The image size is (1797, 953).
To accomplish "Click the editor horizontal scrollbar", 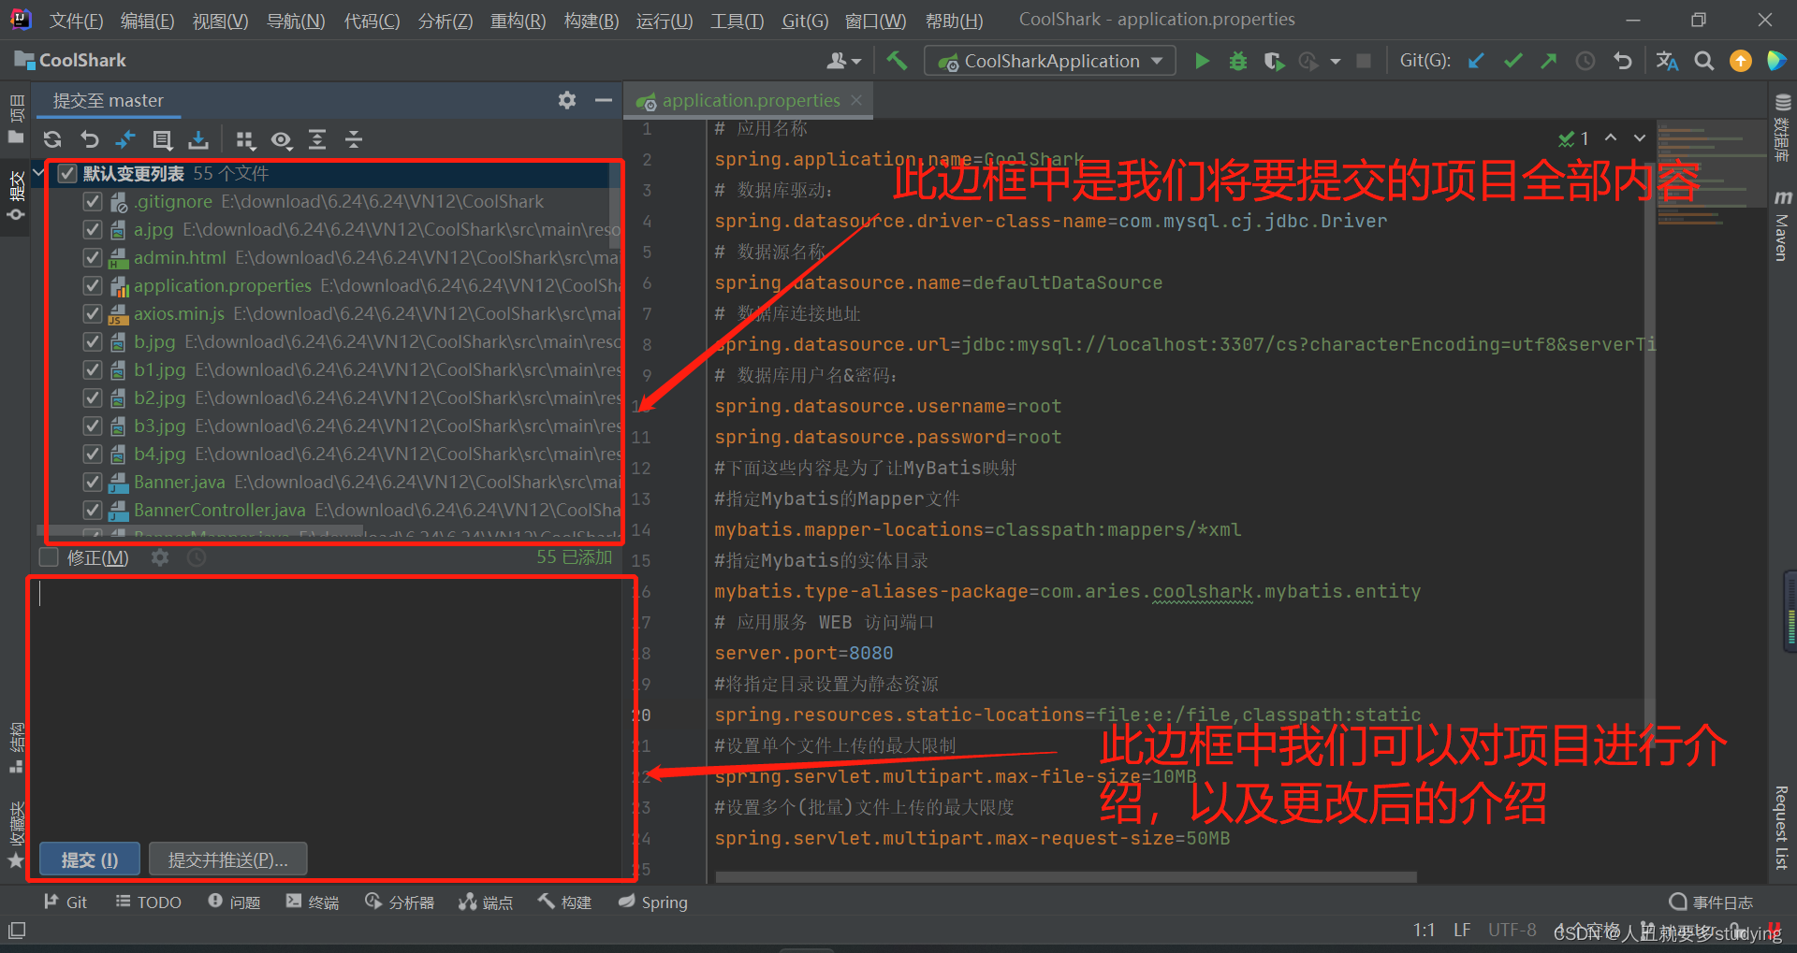I will [1066, 877].
